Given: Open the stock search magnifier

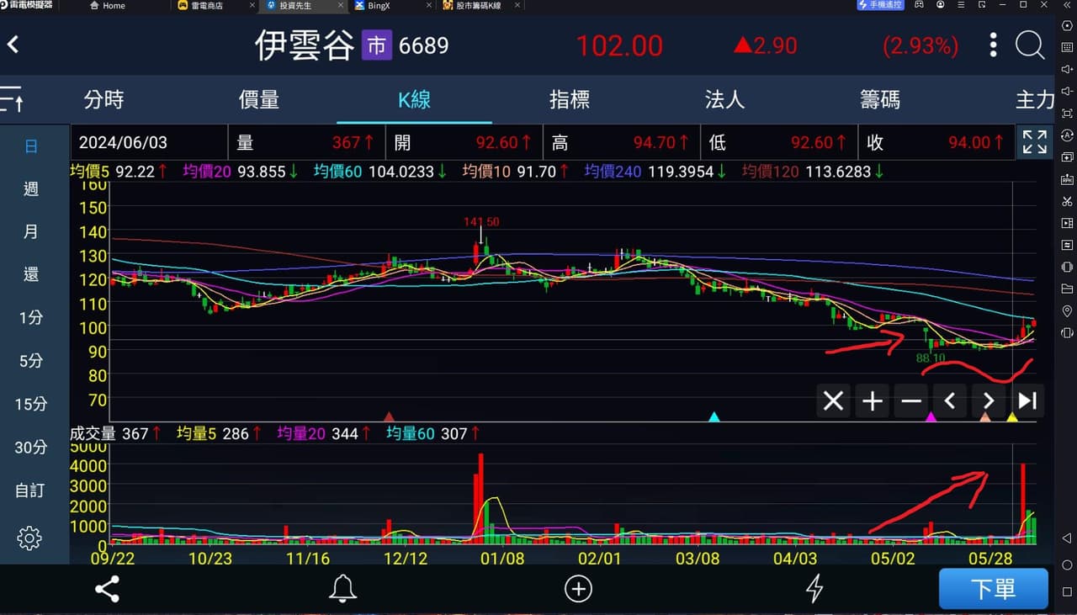Looking at the screenshot, I should [1030, 45].
